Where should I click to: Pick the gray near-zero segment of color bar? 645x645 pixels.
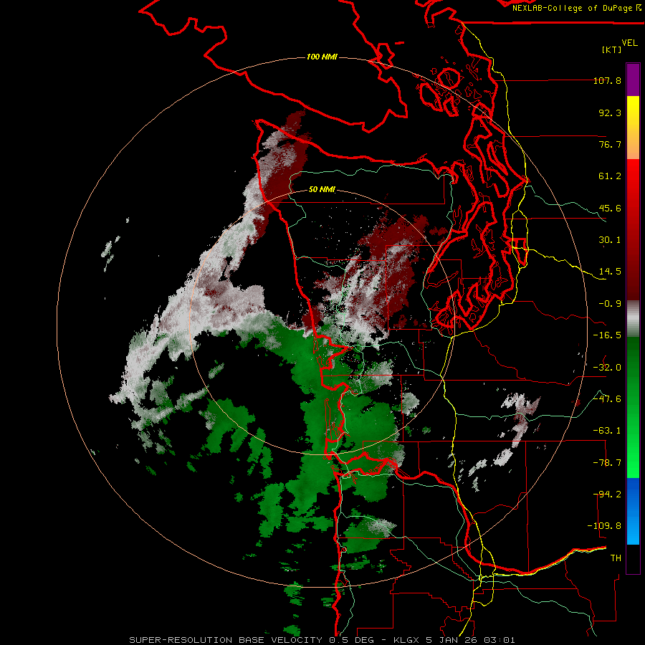pyautogui.click(x=633, y=319)
